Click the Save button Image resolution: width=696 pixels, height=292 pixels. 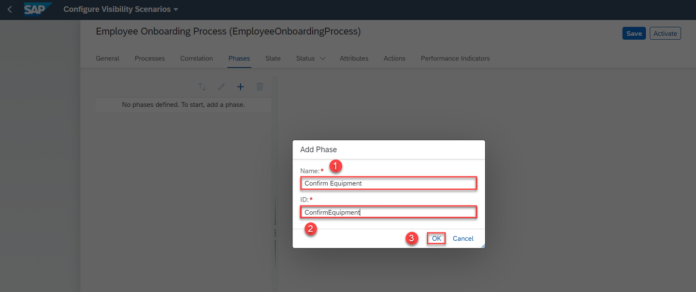click(x=634, y=33)
